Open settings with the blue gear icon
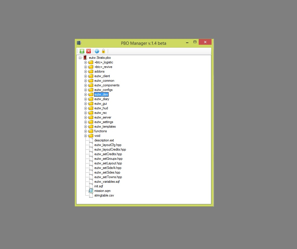The width and height of the screenshot is (297, 249). coord(97,51)
